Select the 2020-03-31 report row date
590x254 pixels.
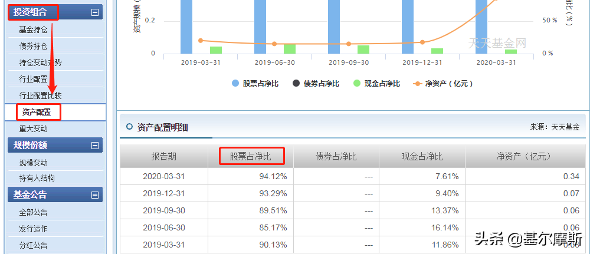[x=163, y=176]
